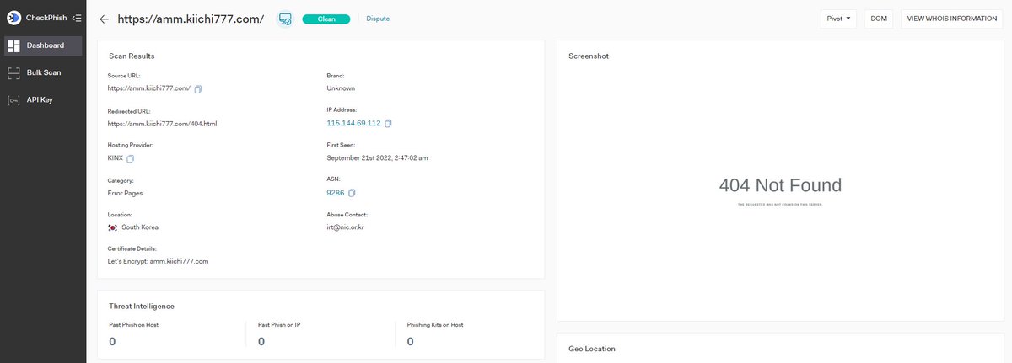
Task: Click VIEW WHOIS INFORMATION button
Action: coord(952,19)
